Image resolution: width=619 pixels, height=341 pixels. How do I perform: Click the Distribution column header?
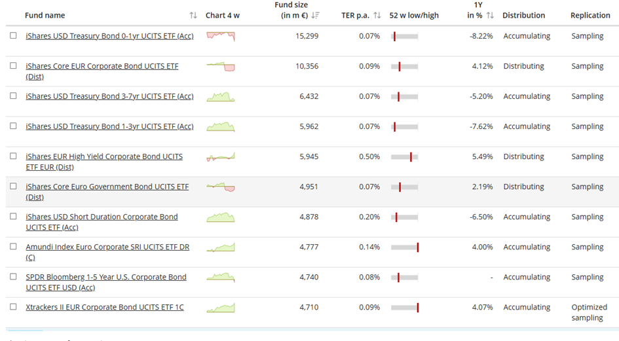pyautogui.click(x=523, y=16)
